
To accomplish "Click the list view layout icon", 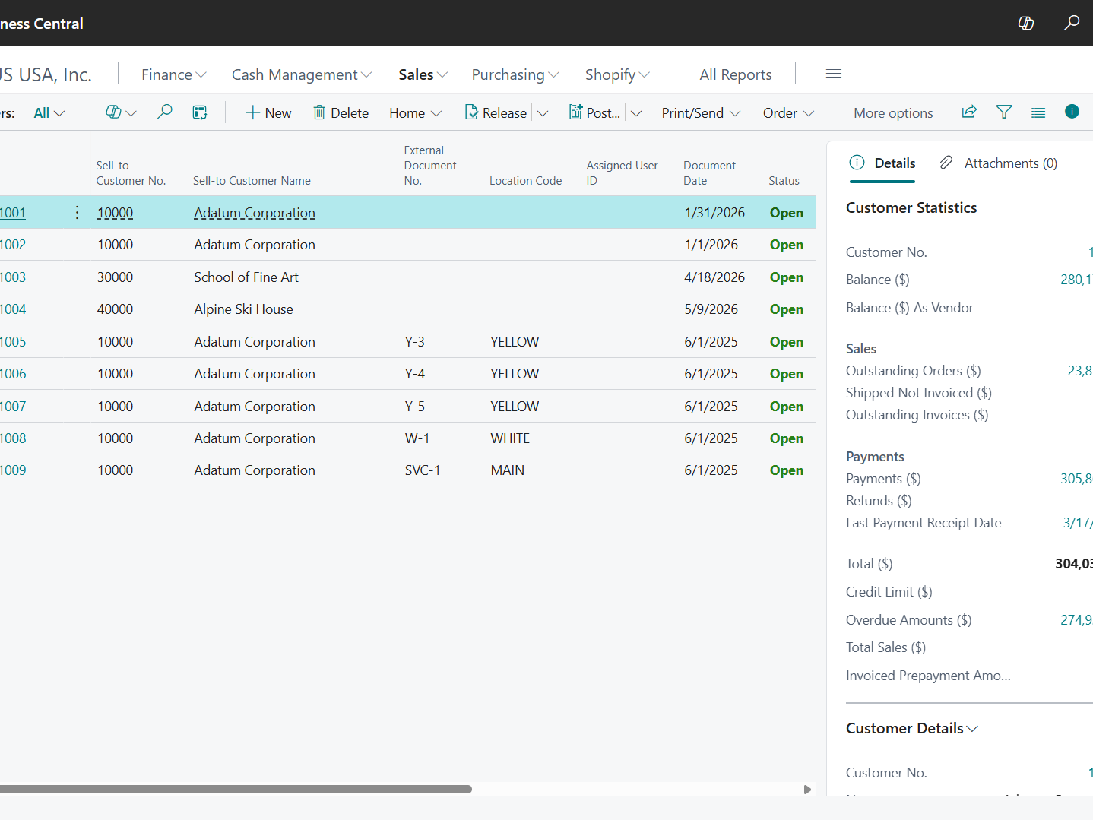I will tap(1038, 112).
